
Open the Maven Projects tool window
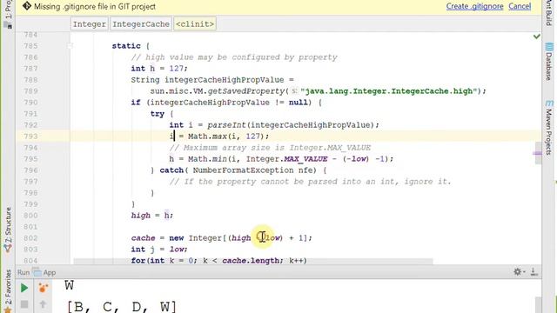pos(549,128)
